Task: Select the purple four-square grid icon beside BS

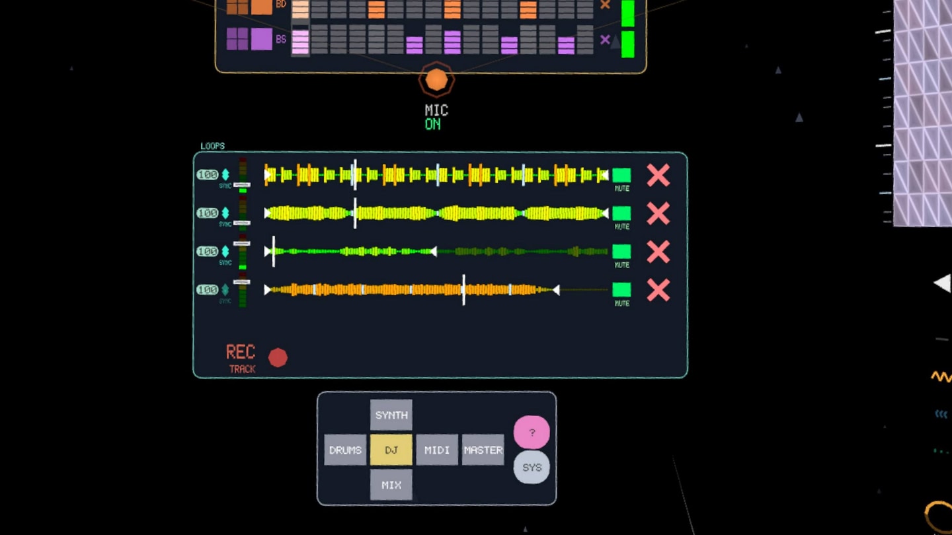Action: coord(237,39)
